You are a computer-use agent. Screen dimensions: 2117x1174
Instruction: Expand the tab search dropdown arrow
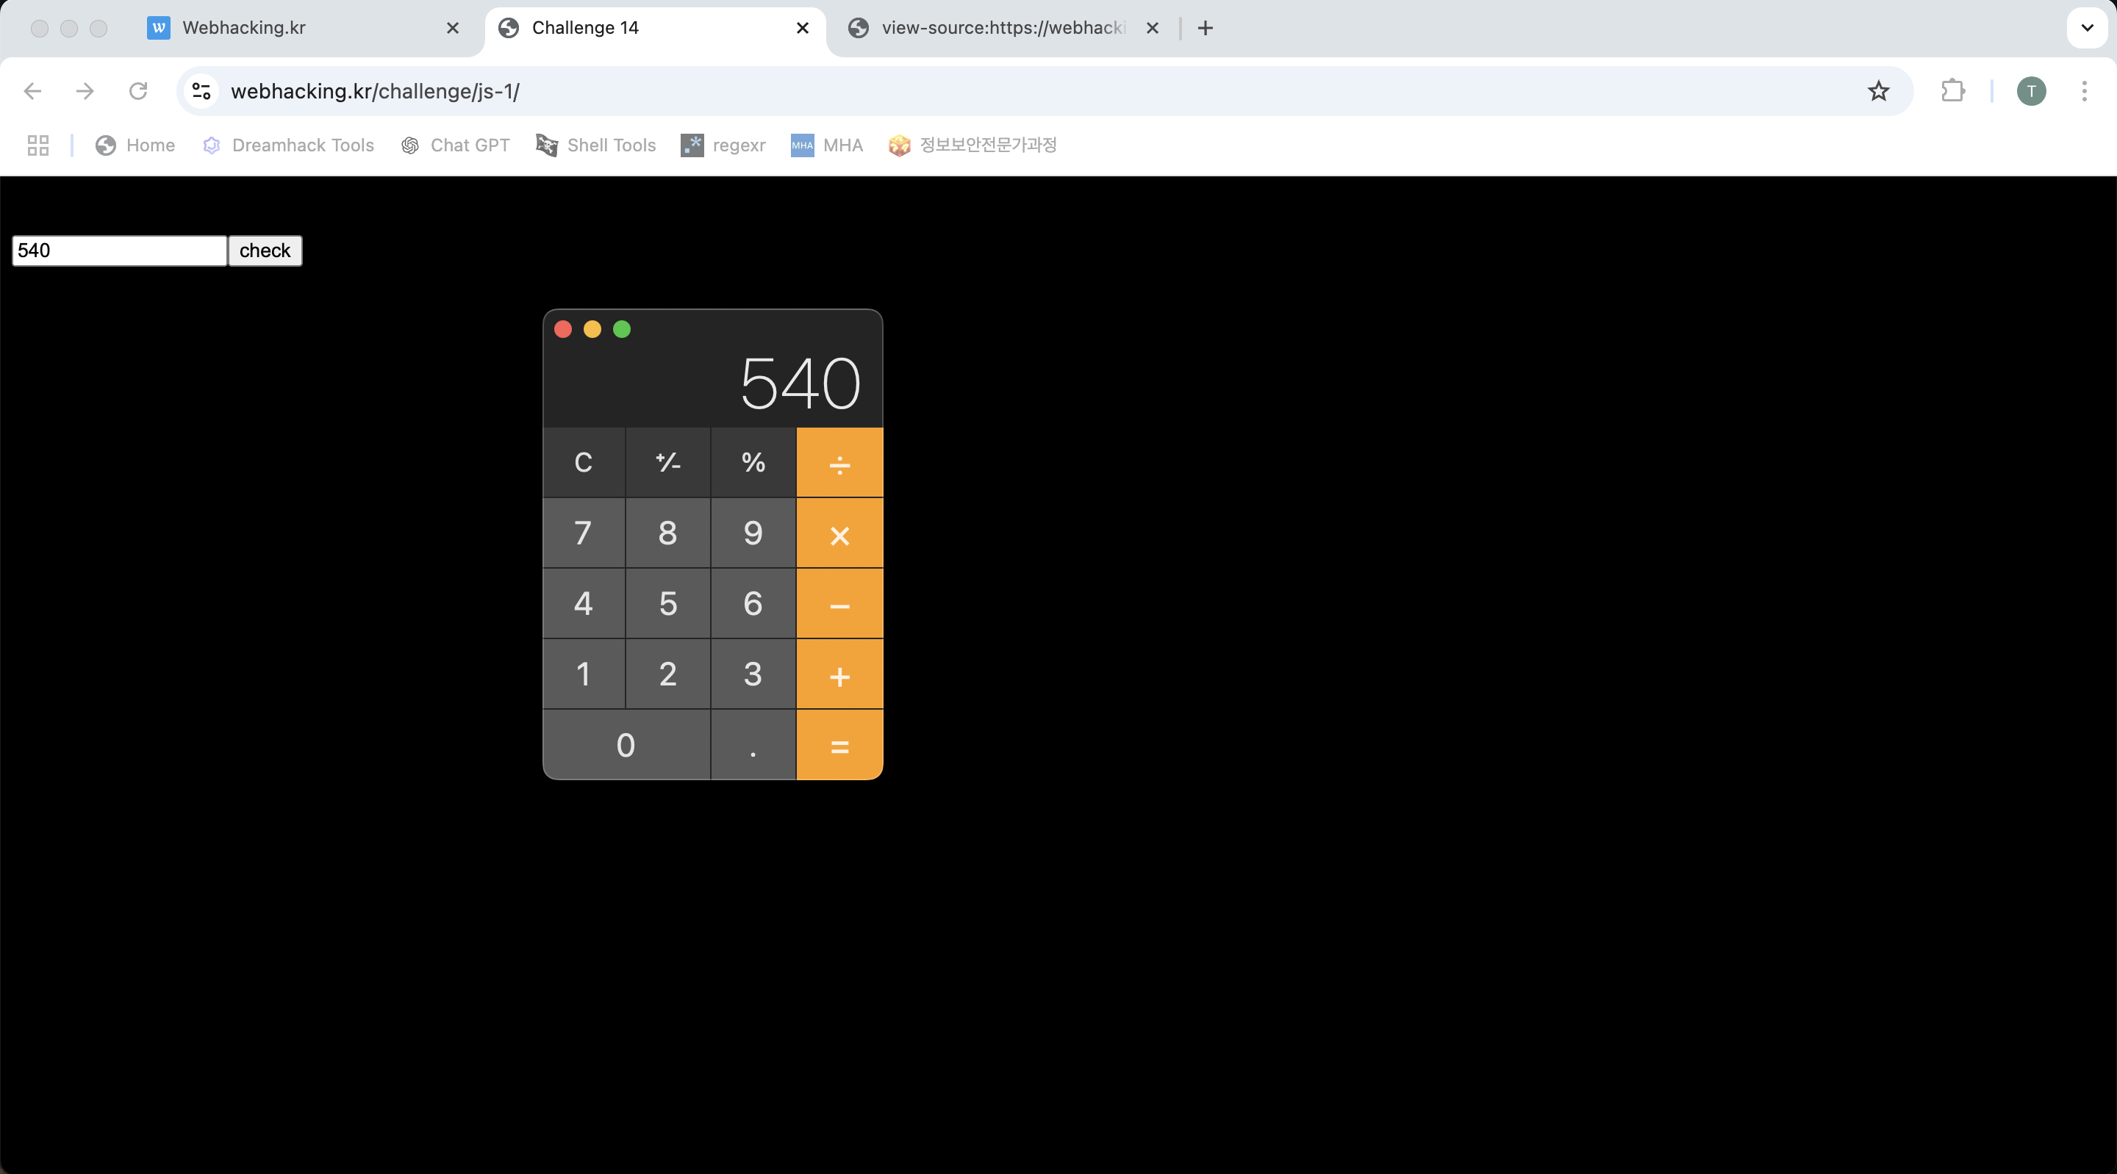[x=2087, y=28]
